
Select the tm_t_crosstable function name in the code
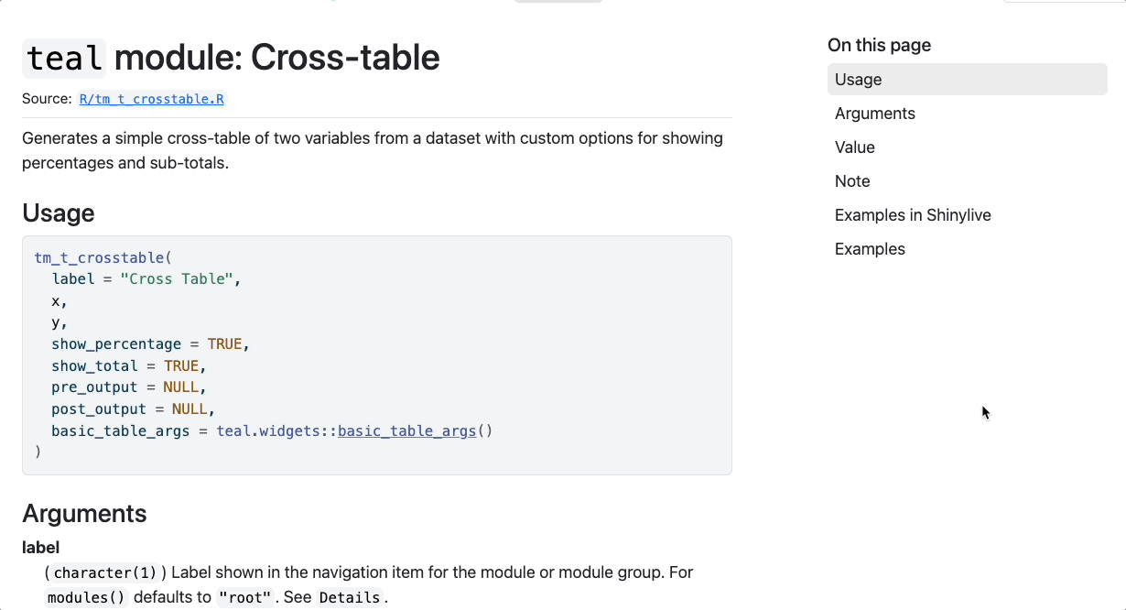pos(99,257)
